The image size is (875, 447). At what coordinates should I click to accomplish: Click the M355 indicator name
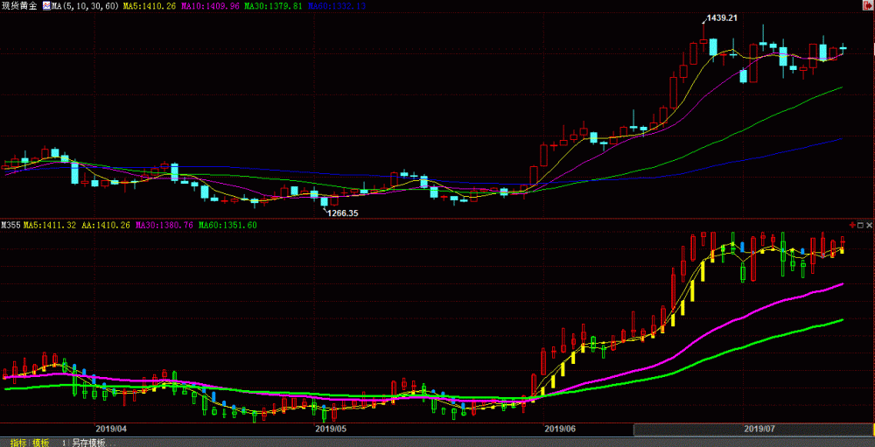pyautogui.click(x=11, y=225)
